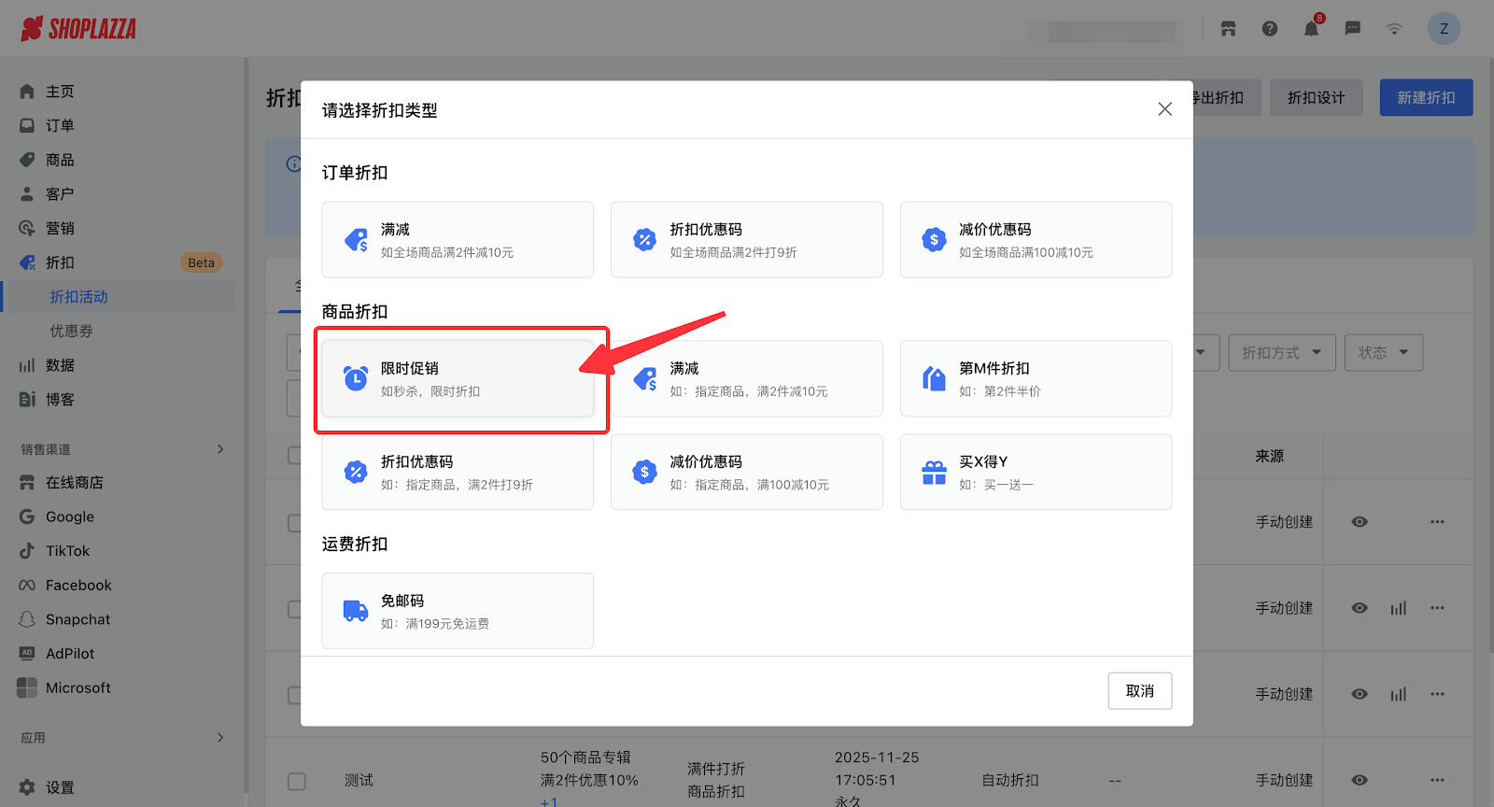Click the 折扣设计 button
The image size is (1494, 807).
coord(1316,98)
